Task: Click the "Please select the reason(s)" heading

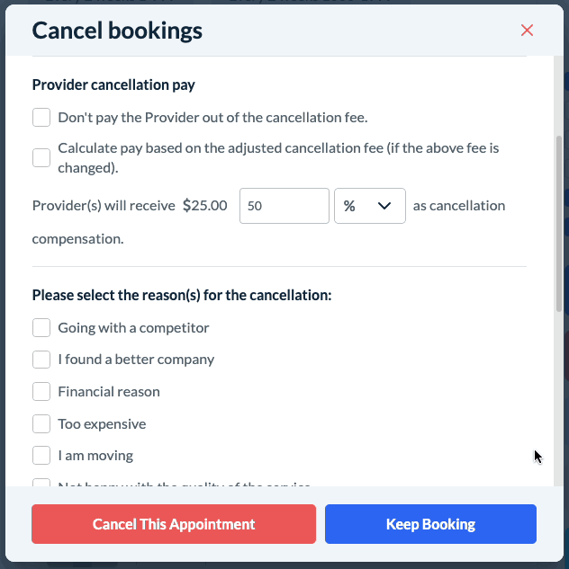Action: click(x=182, y=295)
